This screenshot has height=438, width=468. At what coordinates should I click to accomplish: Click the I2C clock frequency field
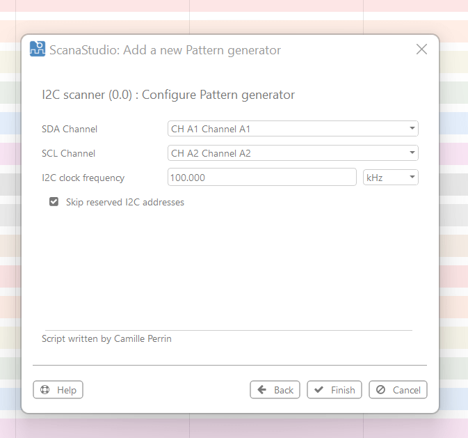262,178
